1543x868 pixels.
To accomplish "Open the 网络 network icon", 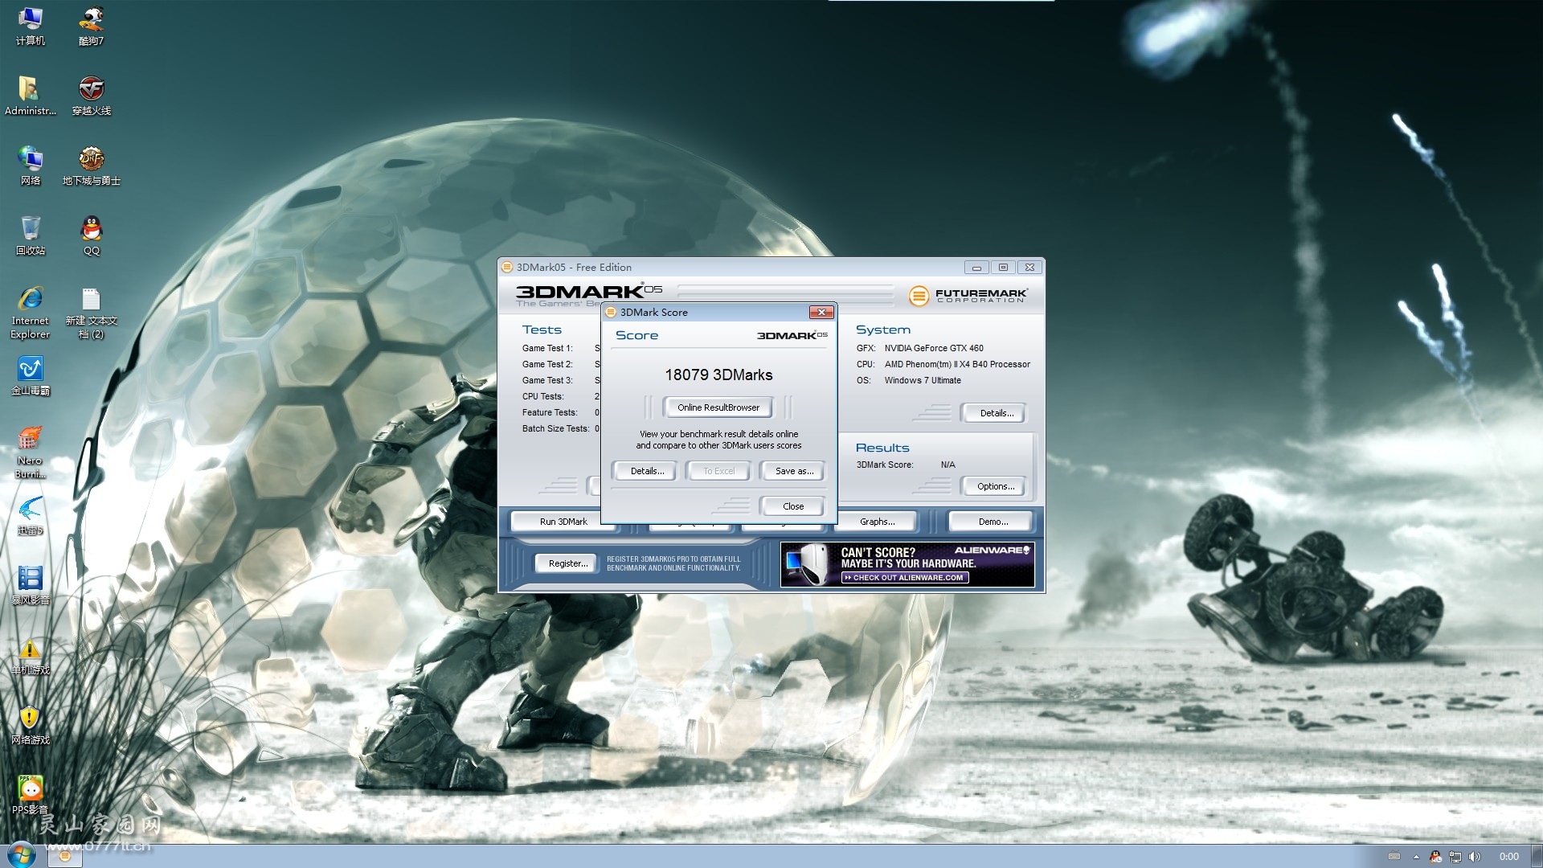I will 31,166.
